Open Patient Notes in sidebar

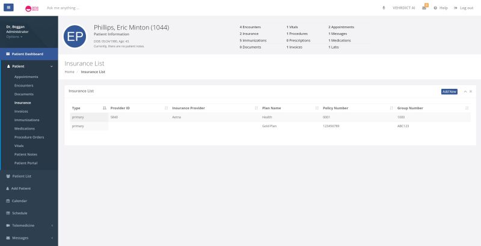pyautogui.click(x=26, y=155)
